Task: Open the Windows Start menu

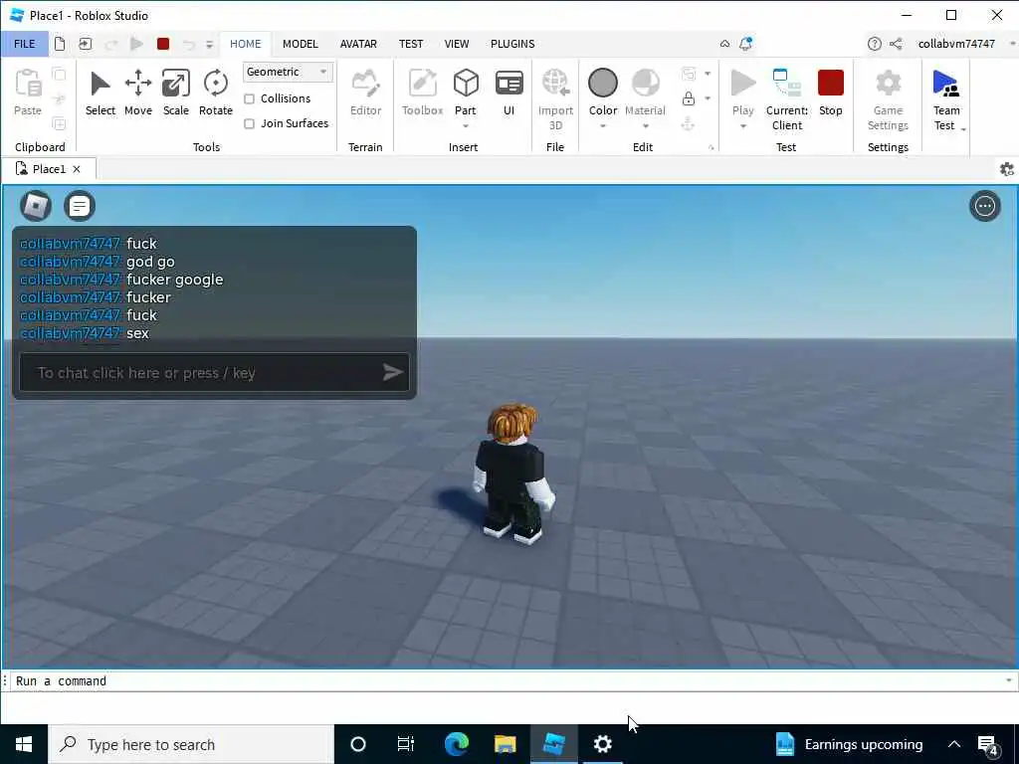Action: click(x=24, y=744)
